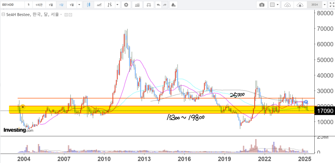Collapse the SeAH Bestee legend box
This screenshot has height=163, width=335.
3,15
